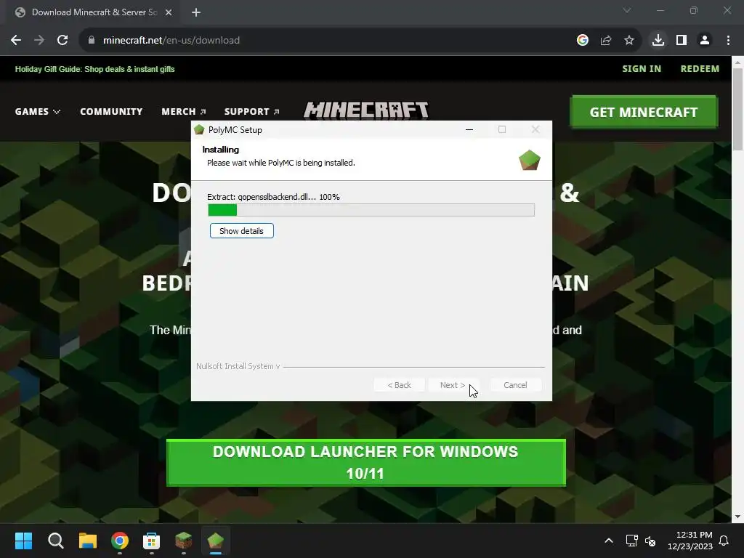Open notifications bell icon
The height and width of the screenshot is (558, 744).
724,541
